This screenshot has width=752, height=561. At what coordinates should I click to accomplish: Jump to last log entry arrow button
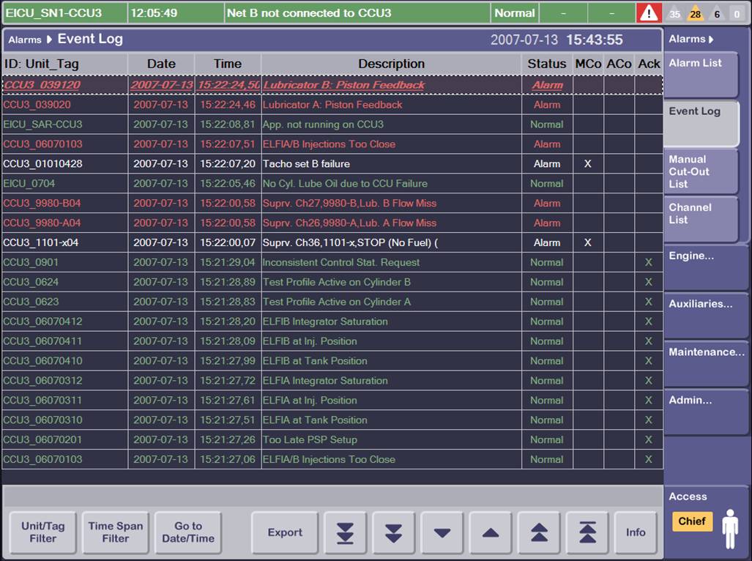point(345,532)
